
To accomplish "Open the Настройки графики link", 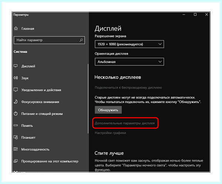I will pyautogui.click(x=110, y=133).
